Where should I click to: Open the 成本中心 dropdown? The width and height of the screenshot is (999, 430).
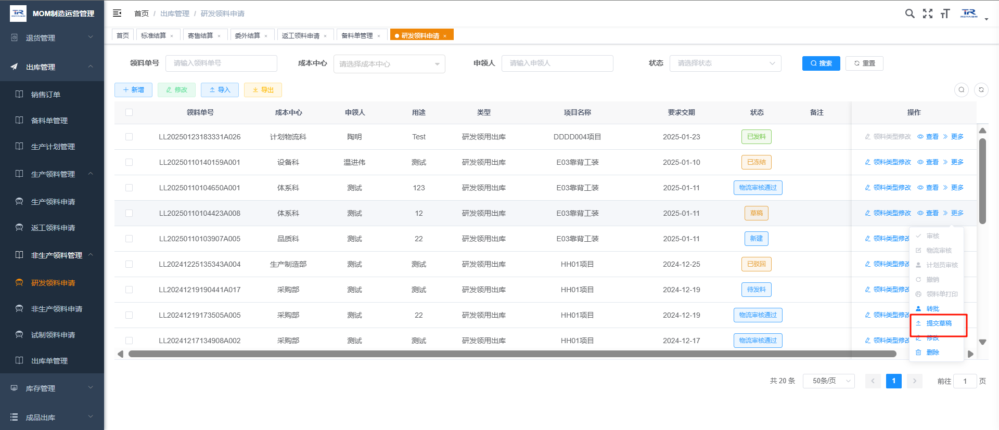coord(389,64)
